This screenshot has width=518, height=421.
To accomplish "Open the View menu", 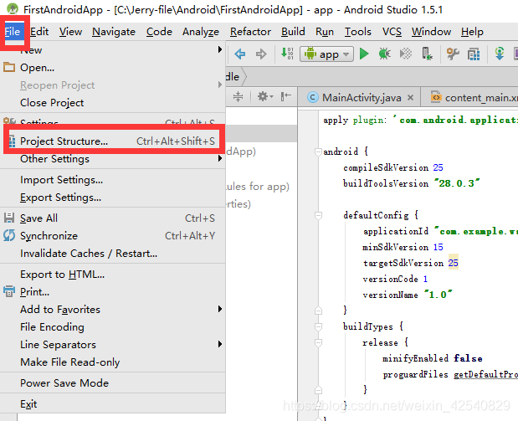I will tap(70, 32).
